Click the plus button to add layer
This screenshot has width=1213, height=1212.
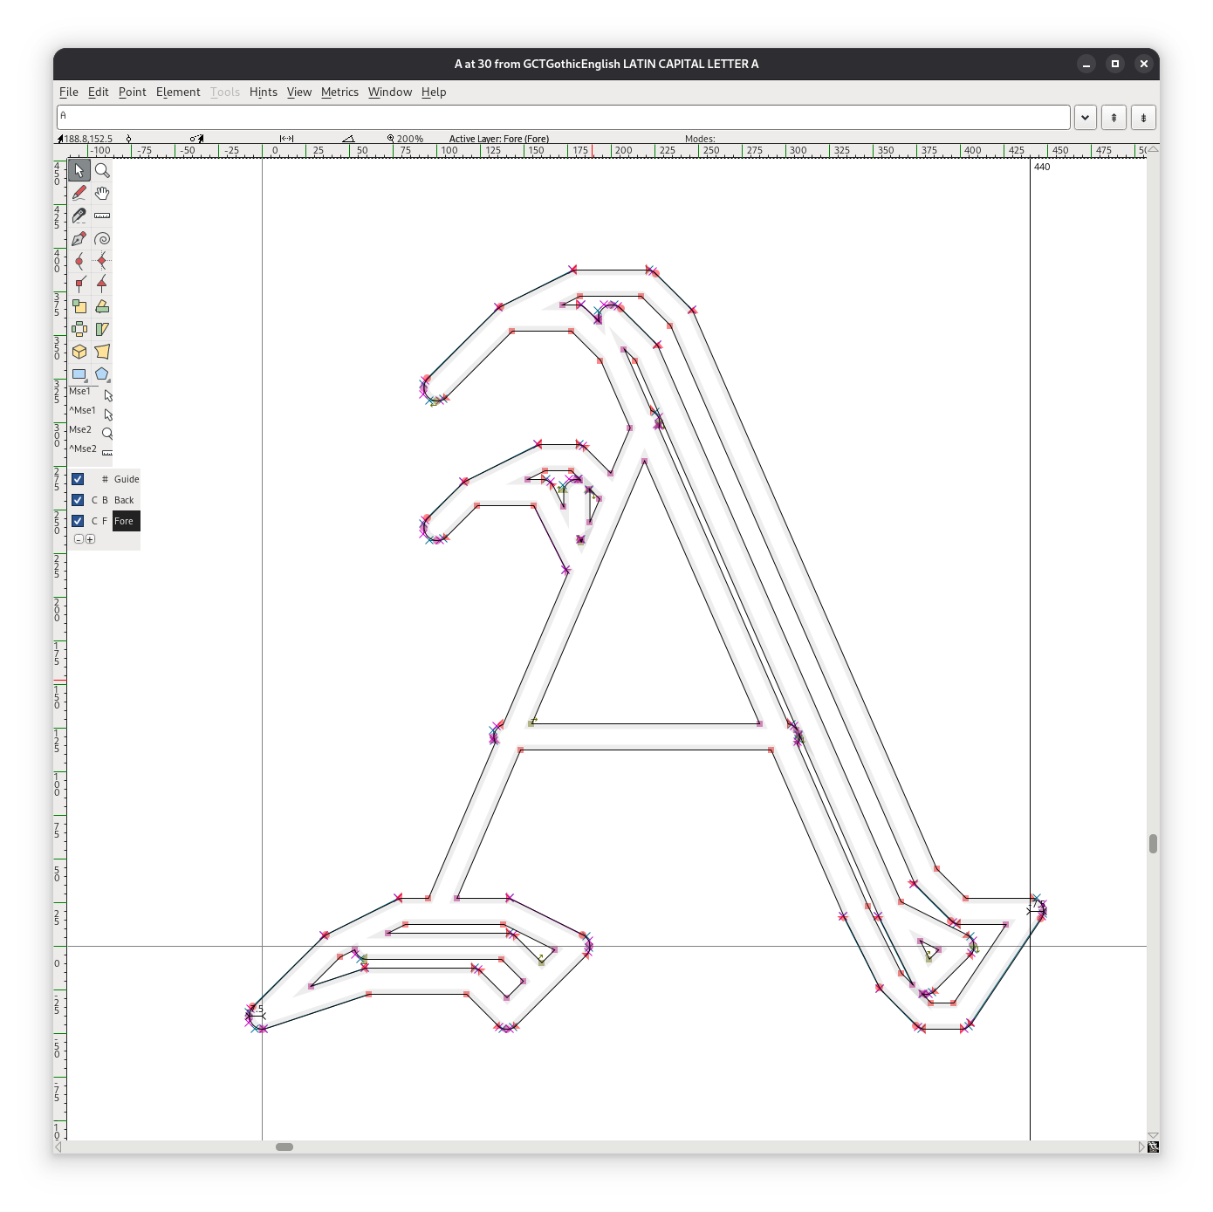(90, 539)
